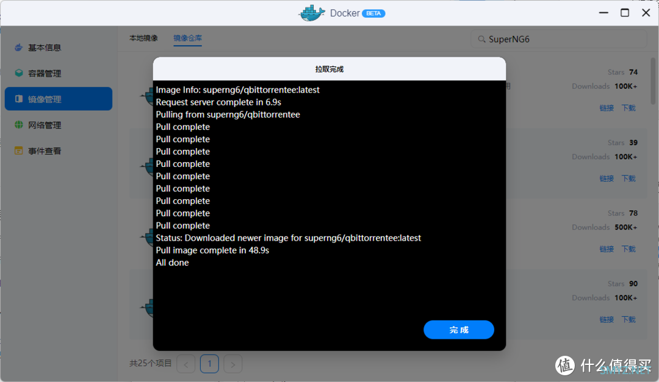Click 'Pulling from superng6/qbittorrentee' line
Viewport: 659px width, 382px height.
(228, 115)
